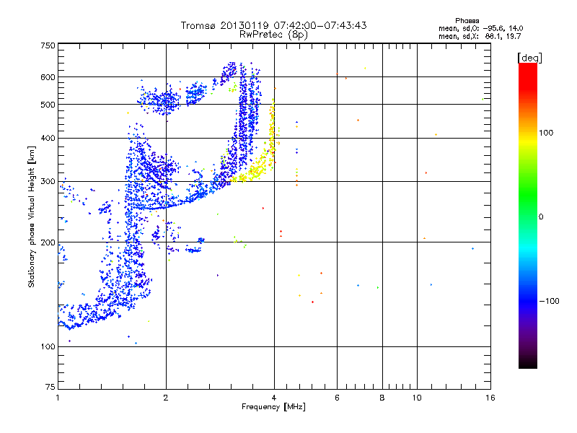Click the x-axis tick label '10'

[417, 398]
